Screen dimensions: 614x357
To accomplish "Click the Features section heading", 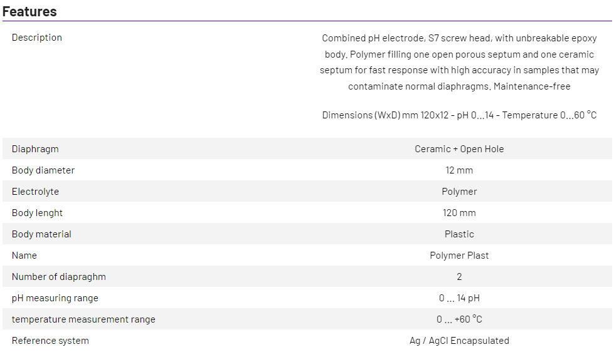I will (x=29, y=11).
